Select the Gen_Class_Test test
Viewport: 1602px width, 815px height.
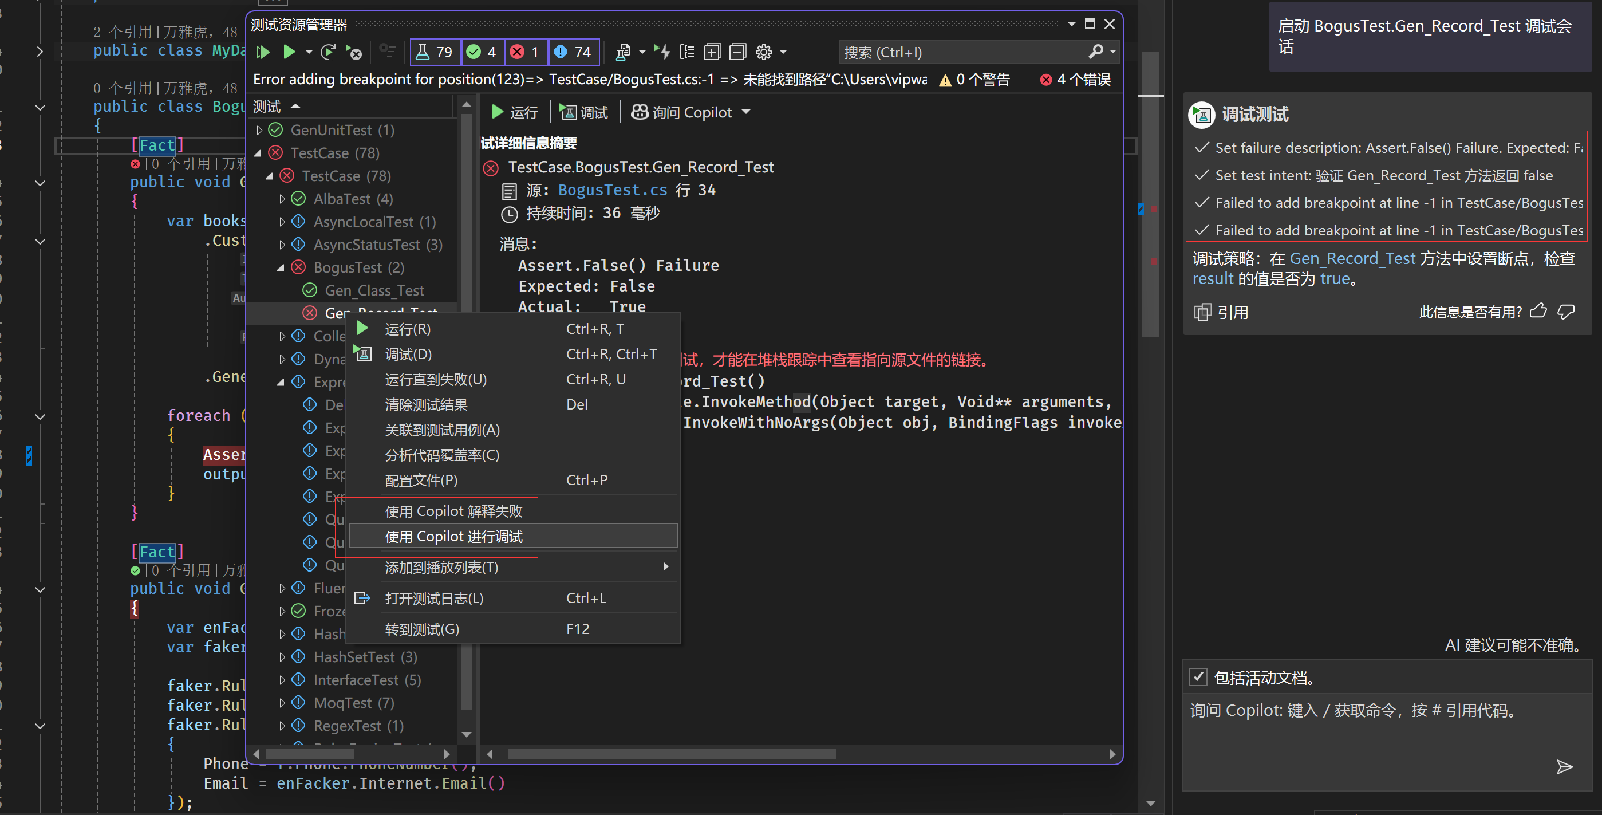[374, 290]
